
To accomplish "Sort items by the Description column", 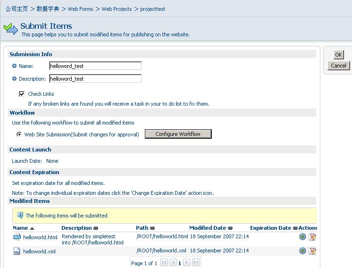I will click(80, 228).
